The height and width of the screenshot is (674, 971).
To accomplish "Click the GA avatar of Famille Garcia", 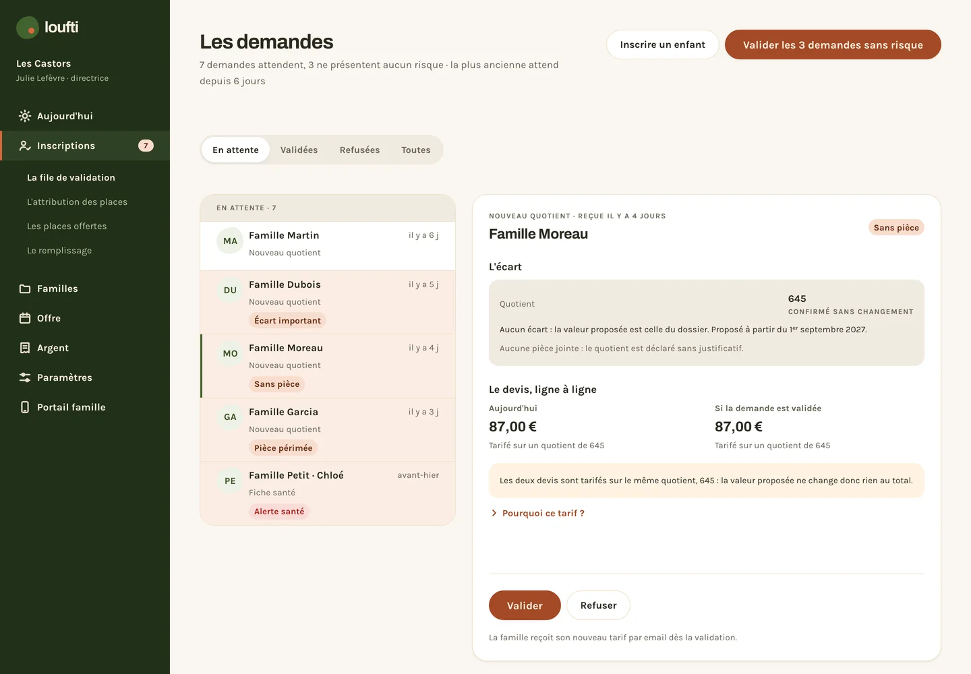I will [230, 417].
